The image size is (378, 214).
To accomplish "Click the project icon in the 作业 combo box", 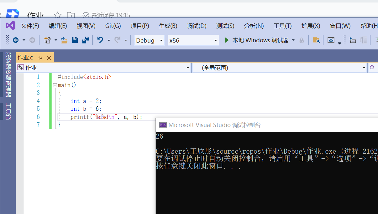I will pyautogui.click(x=21, y=68).
